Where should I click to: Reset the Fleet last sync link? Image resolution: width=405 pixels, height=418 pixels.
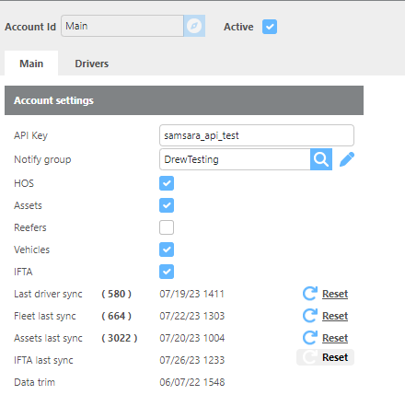335,316
